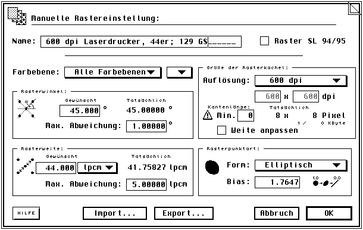Open the lpcm unit dropdown
This screenshot has width=363, height=230.
(98, 167)
